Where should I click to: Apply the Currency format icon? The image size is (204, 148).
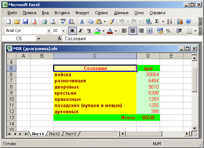(160, 31)
